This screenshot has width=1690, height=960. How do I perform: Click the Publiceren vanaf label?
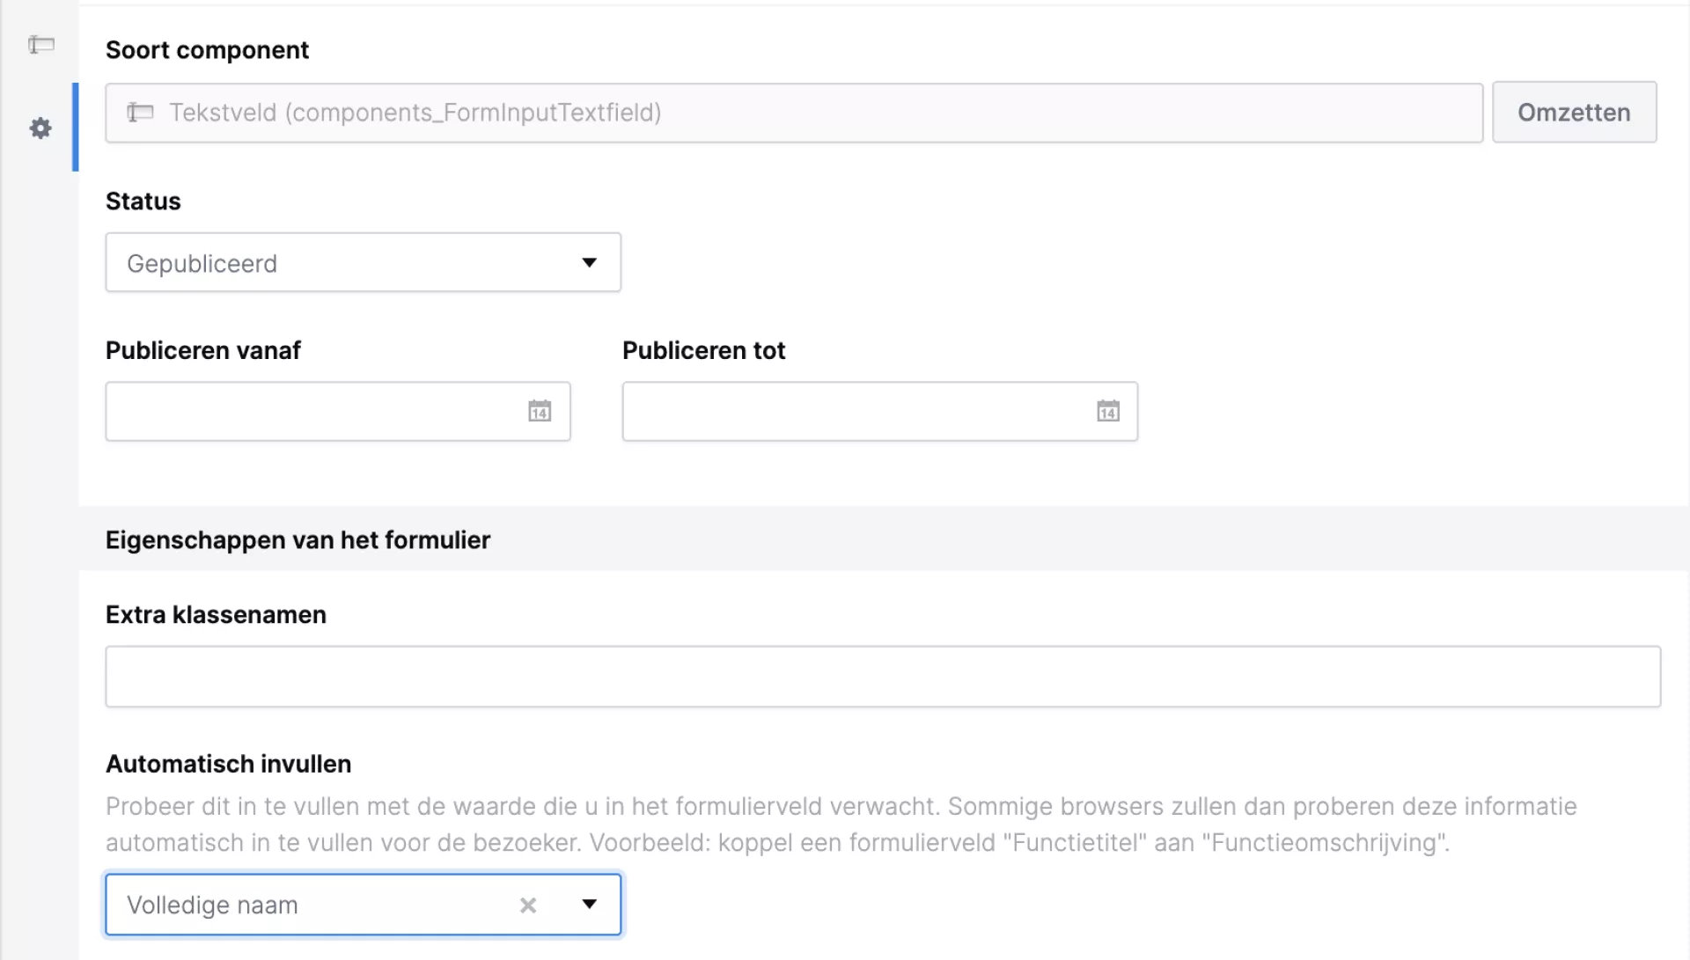point(203,351)
